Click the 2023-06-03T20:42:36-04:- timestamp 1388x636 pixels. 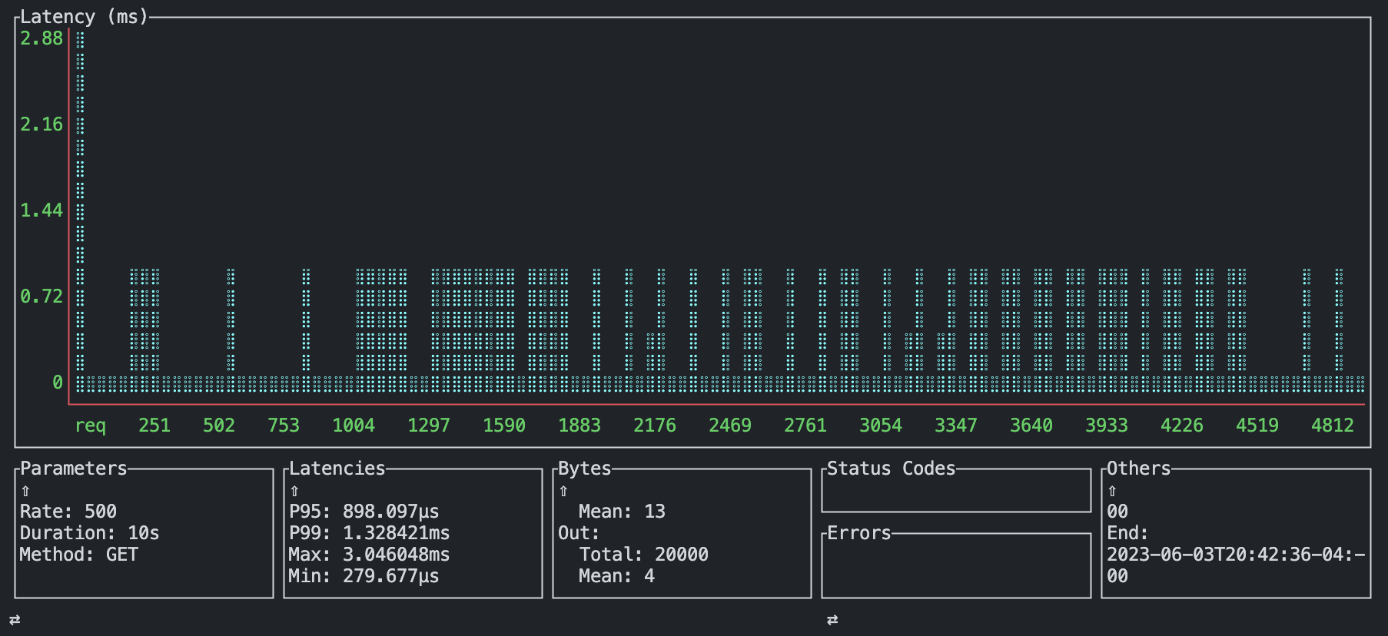coord(1236,555)
